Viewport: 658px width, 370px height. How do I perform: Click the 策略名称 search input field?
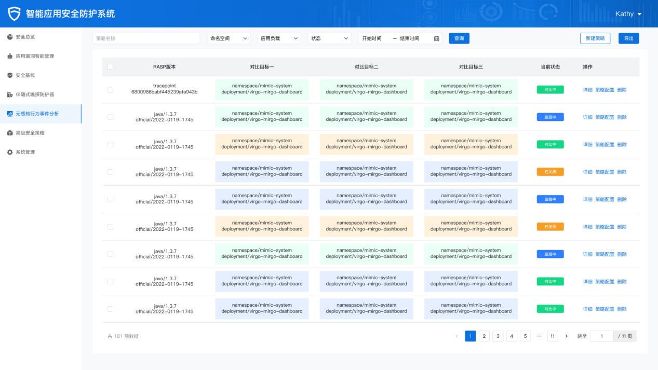tap(146, 38)
